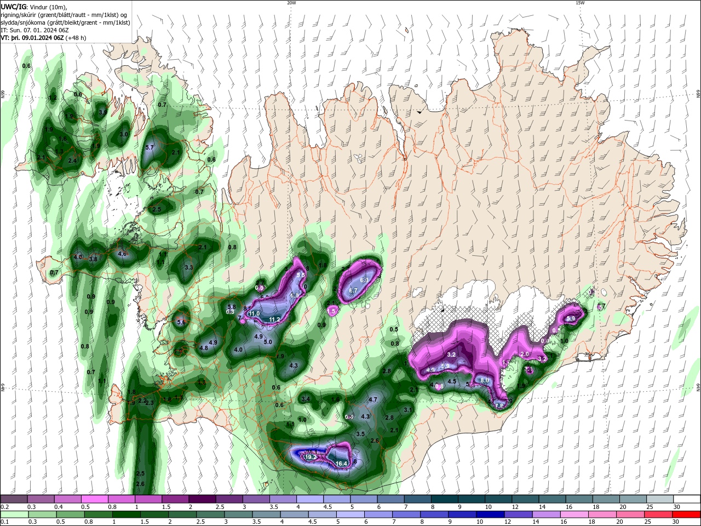
Task: Click the 'rigning/skúrir' legend description line
Action: 64,15
